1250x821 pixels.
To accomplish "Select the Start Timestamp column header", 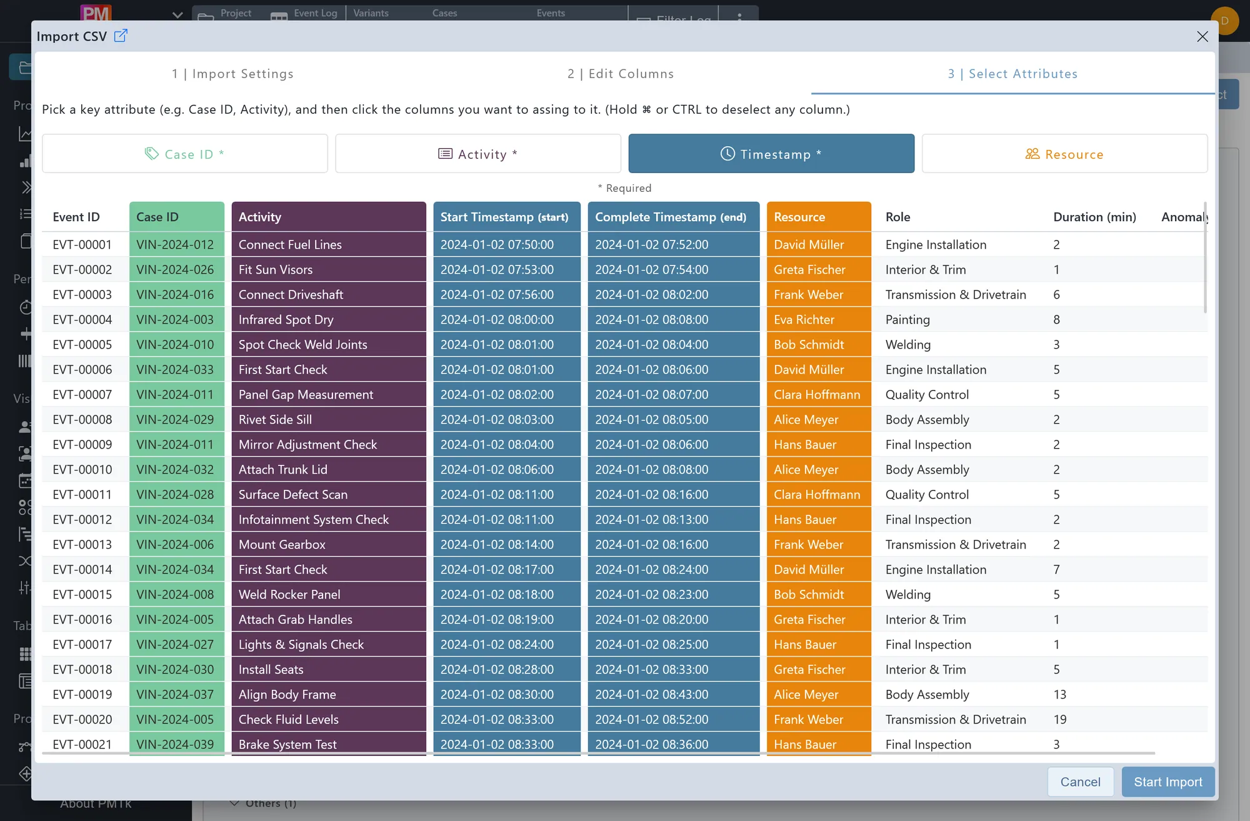I will 507,217.
